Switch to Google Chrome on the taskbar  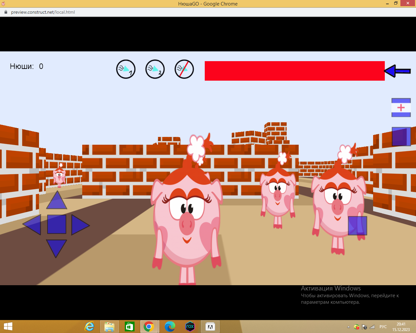pos(149,326)
